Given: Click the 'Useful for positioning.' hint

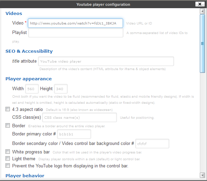Looking at the screenshot, I should pos(137,118).
